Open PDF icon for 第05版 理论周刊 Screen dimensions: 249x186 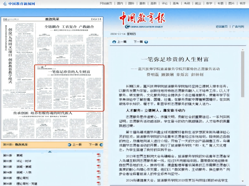(x=99, y=178)
